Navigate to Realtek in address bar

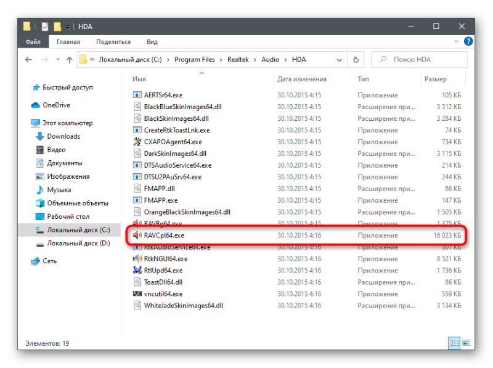click(238, 59)
